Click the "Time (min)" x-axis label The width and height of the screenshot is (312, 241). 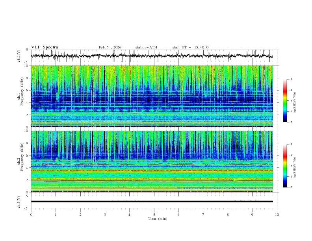tap(158, 219)
